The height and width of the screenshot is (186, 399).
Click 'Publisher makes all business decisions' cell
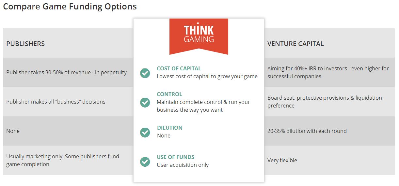tap(68, 102)
